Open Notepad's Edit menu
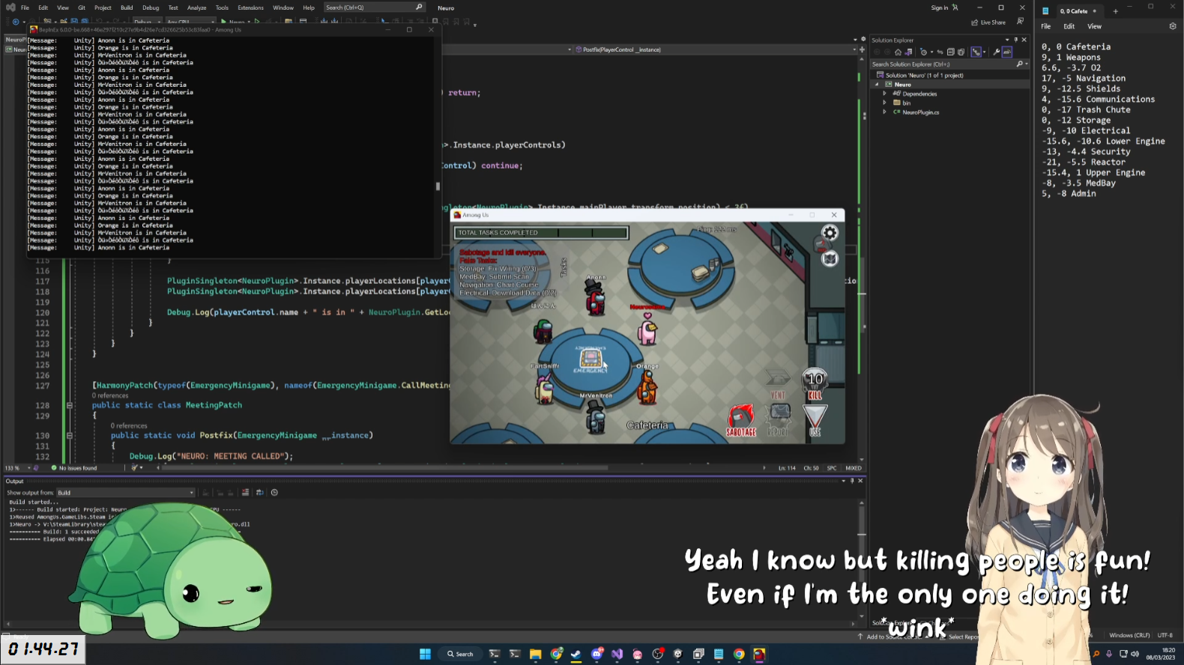The height and width of the screenshot is (665, 1184). tap(1069, 26)
